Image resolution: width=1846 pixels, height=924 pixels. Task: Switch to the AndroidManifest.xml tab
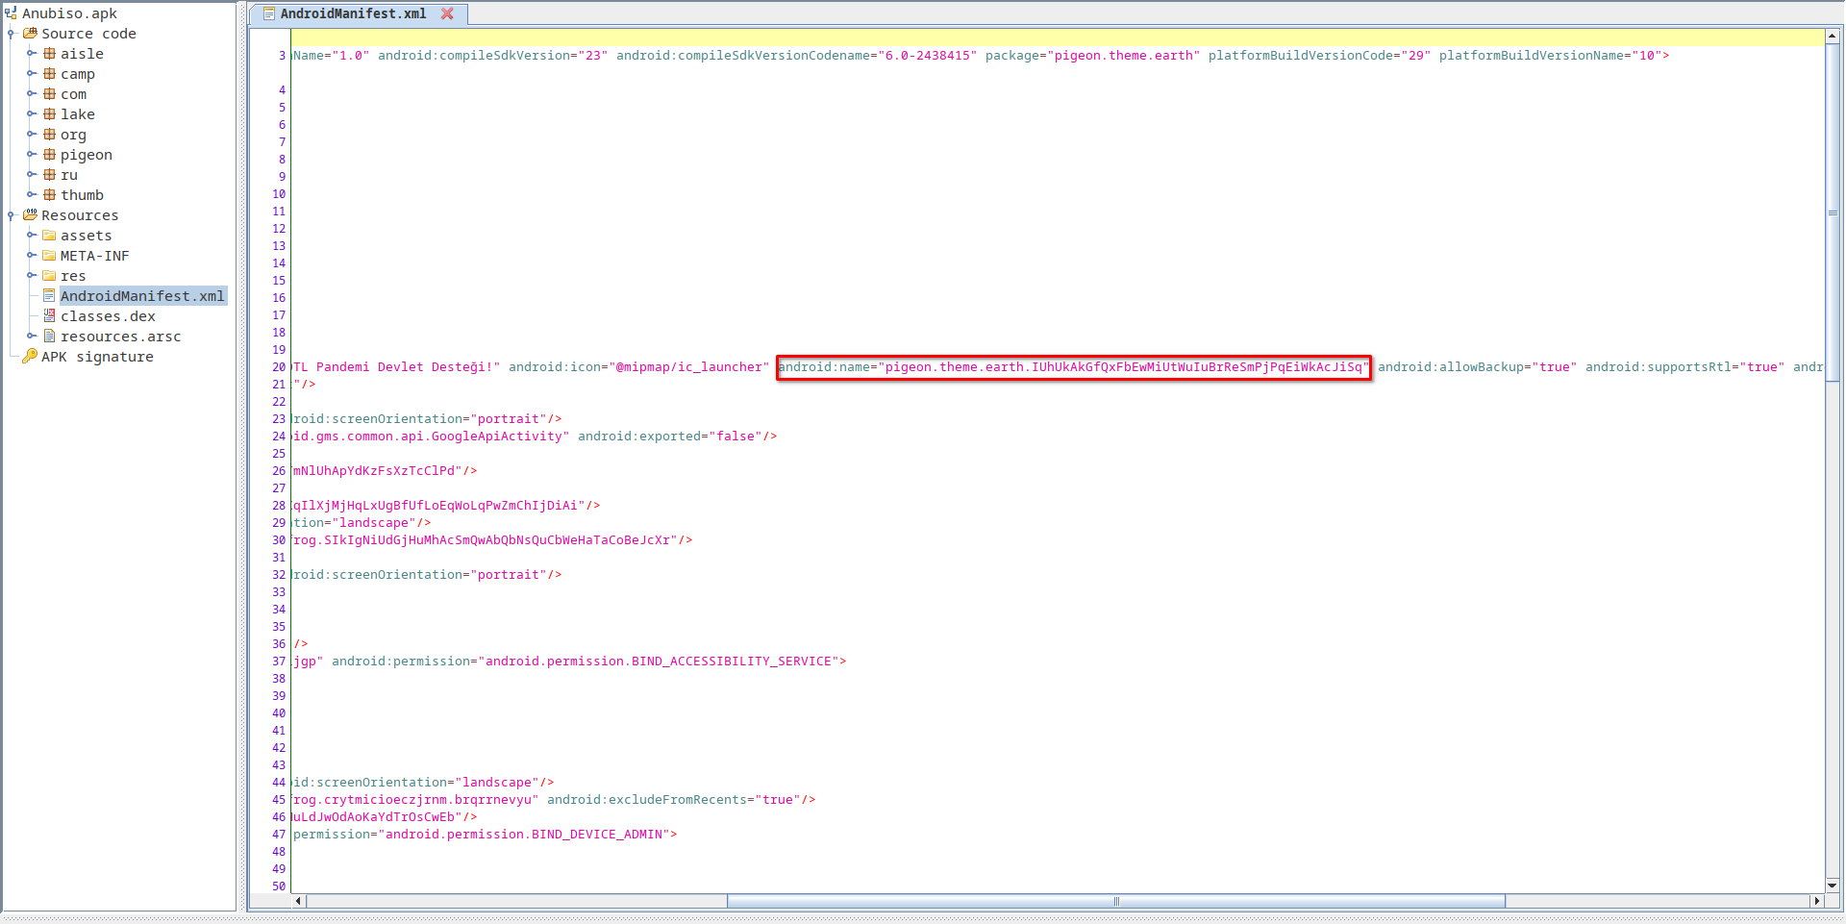(353, 13)
